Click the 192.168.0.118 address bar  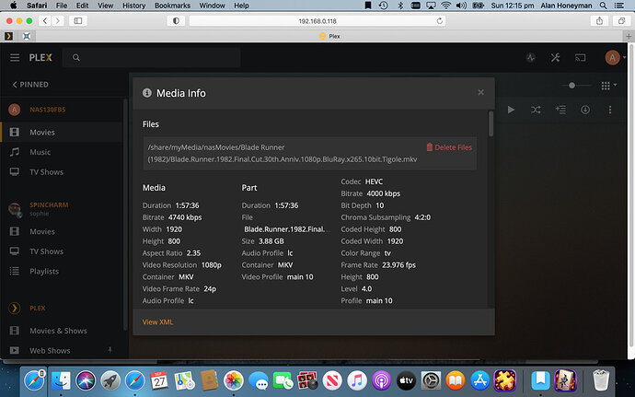pyautogui.click(x=317, y=21)
